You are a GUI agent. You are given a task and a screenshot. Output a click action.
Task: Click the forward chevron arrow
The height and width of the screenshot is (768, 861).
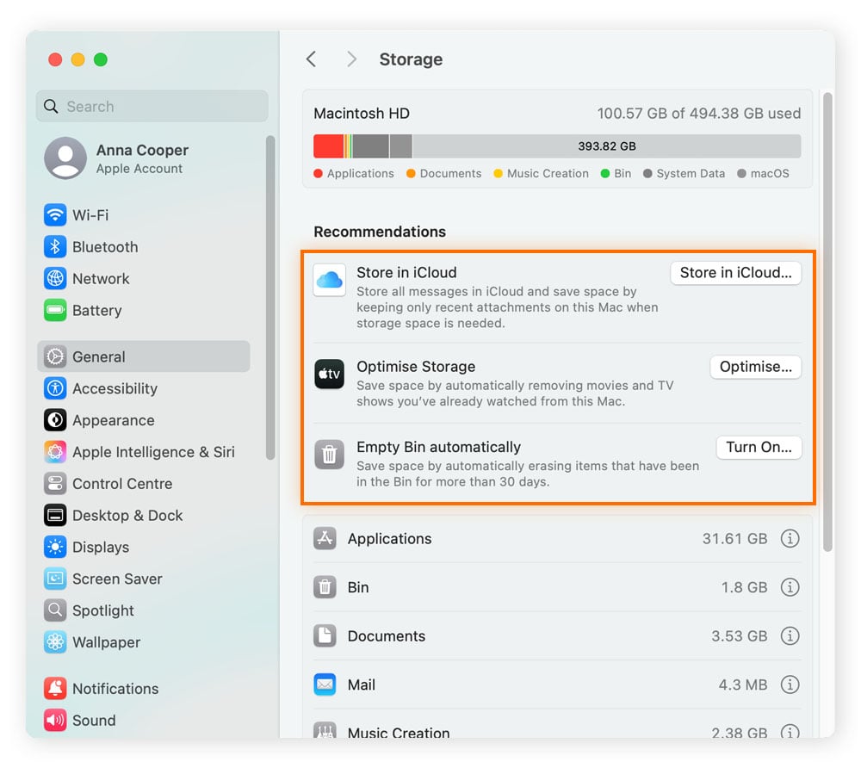point(351,59)
